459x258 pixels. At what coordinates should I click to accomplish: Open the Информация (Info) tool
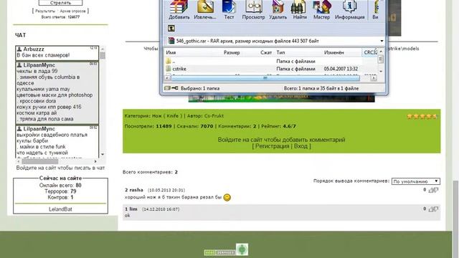[350, 10]
